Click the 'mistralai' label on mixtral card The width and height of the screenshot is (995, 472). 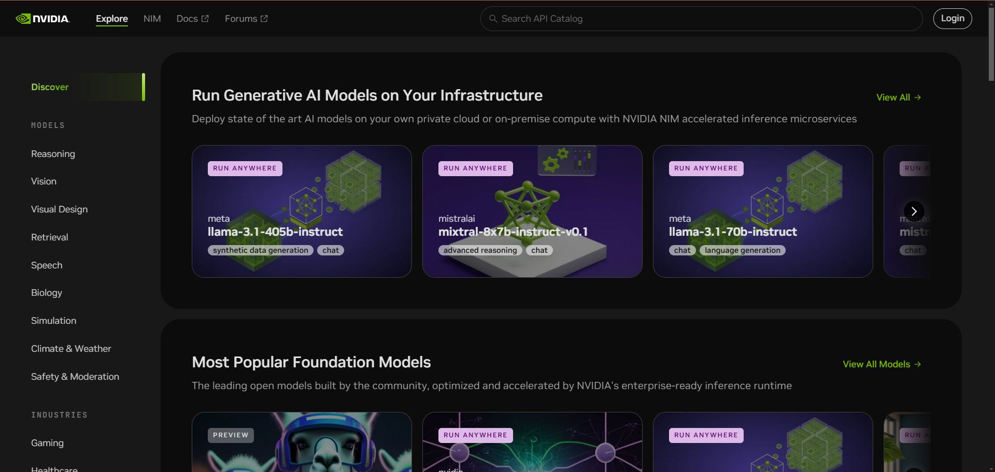point(457,219)
